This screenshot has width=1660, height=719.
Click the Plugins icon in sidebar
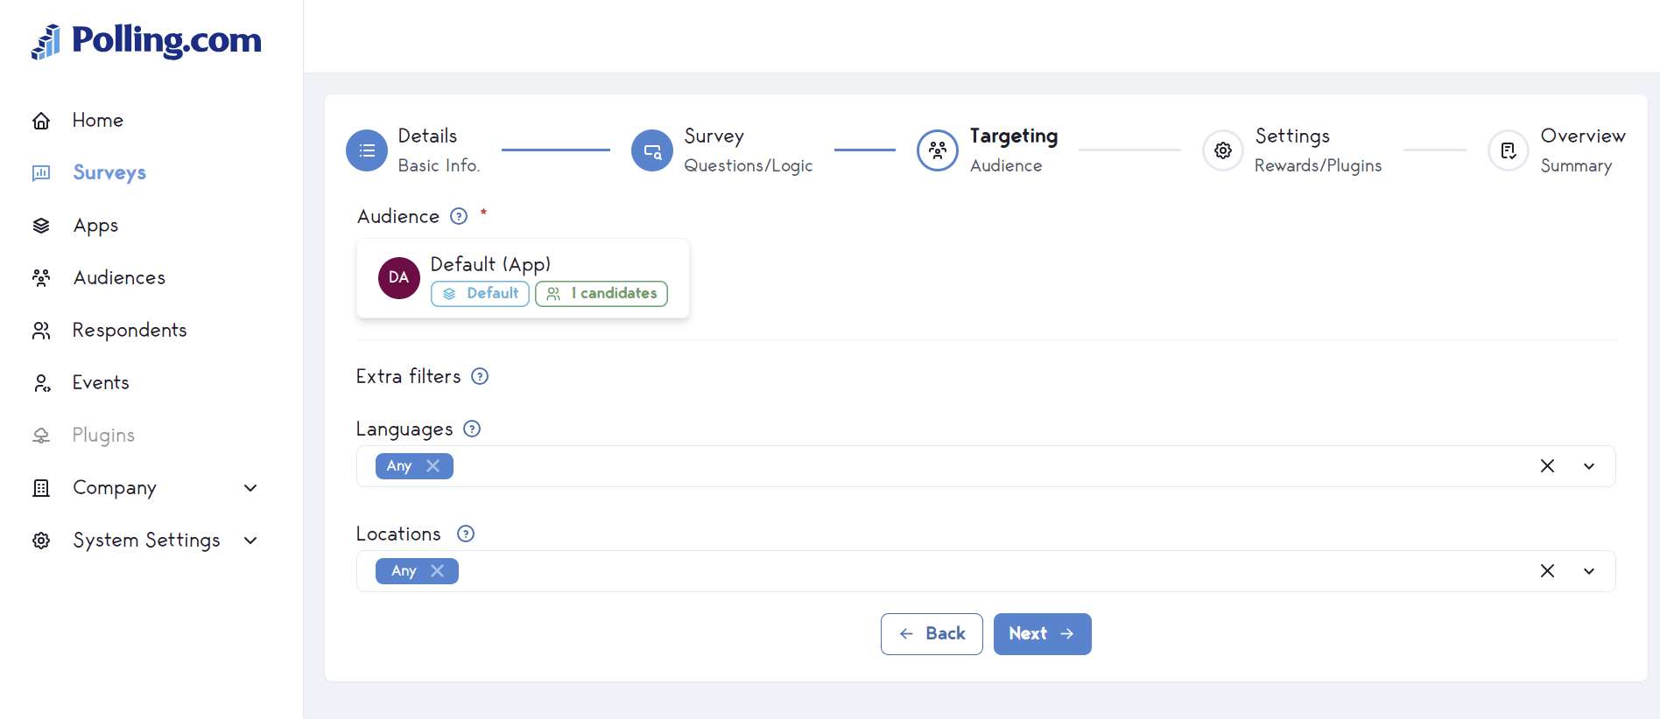(41, 436)
